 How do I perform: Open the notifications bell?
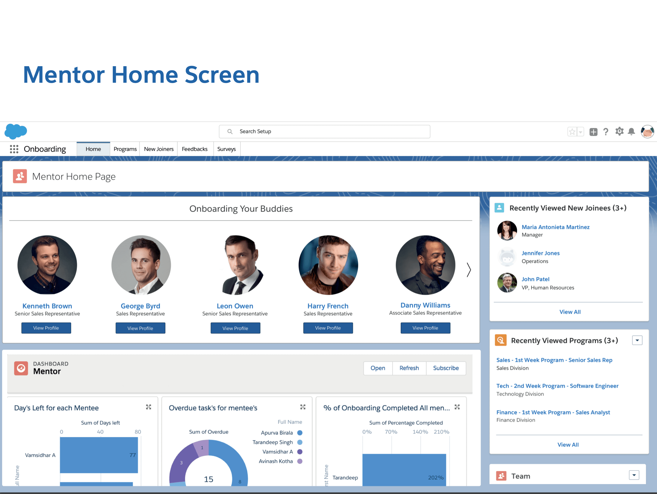click(631, 132)
